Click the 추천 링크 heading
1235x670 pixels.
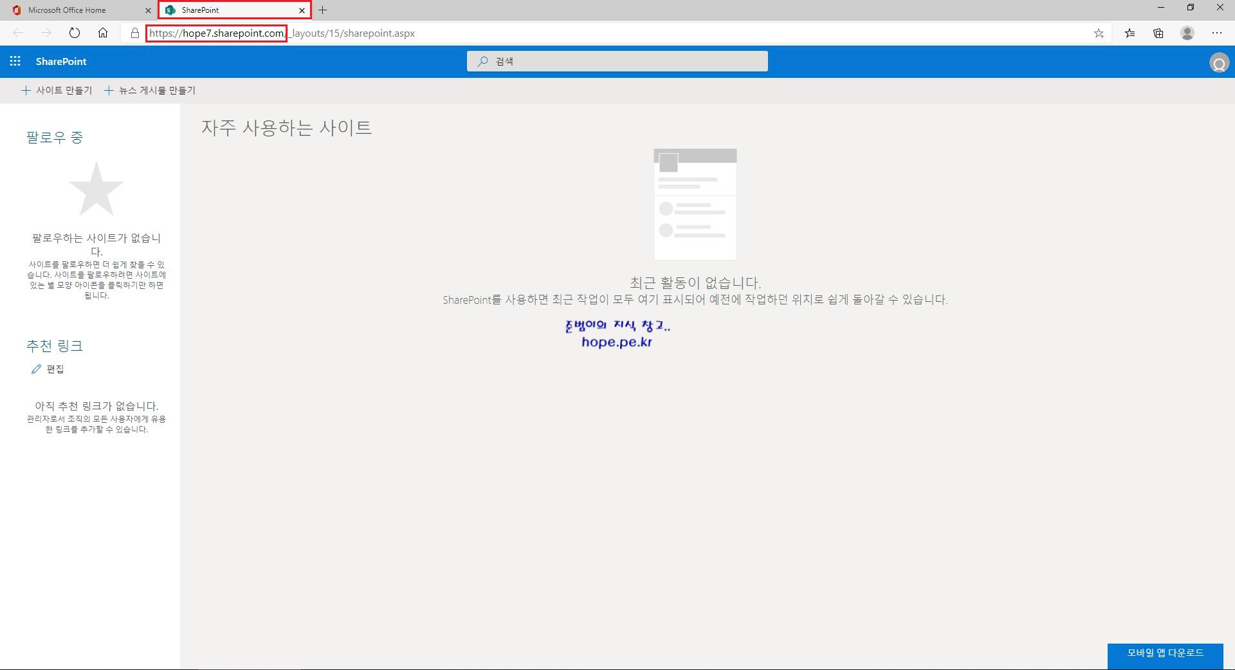pyautogui.click(x=55, y=346)
